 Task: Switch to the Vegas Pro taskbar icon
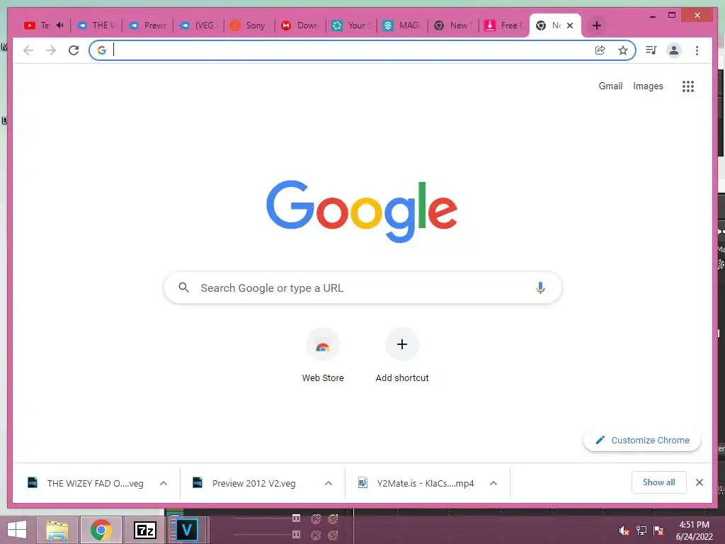[186, 530]
